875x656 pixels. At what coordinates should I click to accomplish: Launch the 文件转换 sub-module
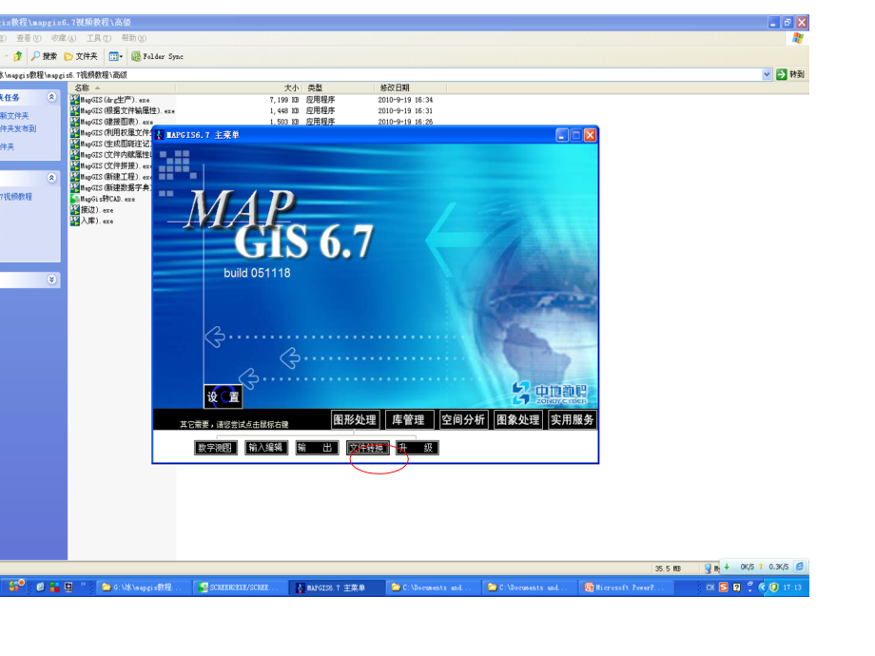coord(367,448)
